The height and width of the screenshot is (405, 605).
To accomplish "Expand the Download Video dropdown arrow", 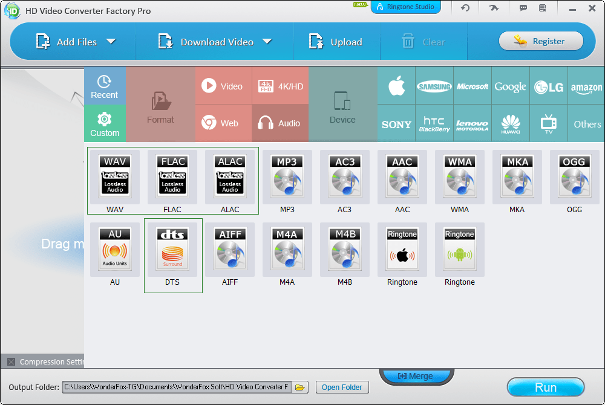I will click(267, 41).
